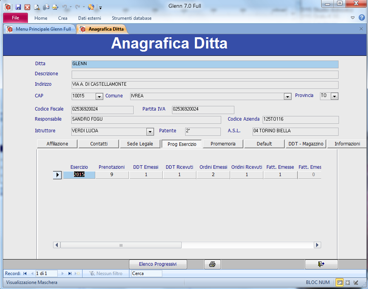The width and height of the screenshot is (368, 289).
Task: Click the printer icon button
Action: [x=212, y=264]
